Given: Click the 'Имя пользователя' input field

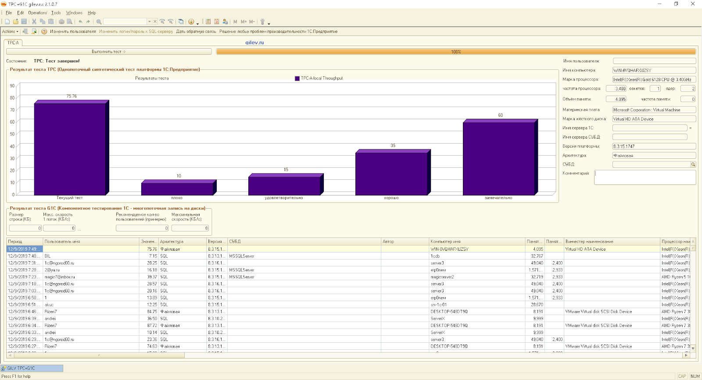Looking at the screenshot, I should [x=654, y=61].
